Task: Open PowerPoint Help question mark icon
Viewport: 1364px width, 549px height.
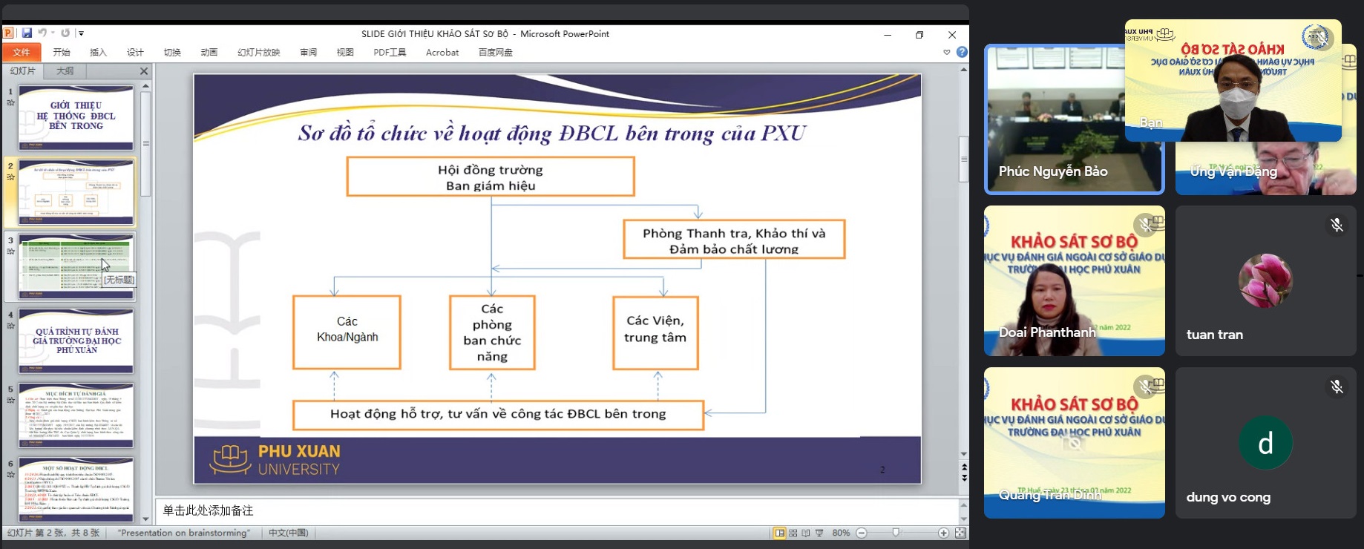Action: 962,52
